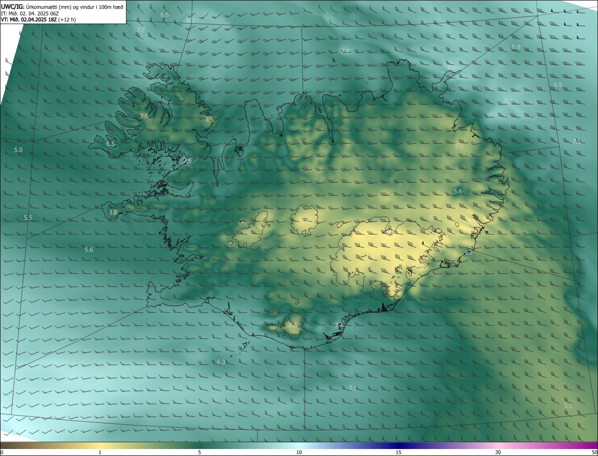Click the 3.1 value label on the map
The width and height of the screenshot is (598, 456).
tap(568, 406)
